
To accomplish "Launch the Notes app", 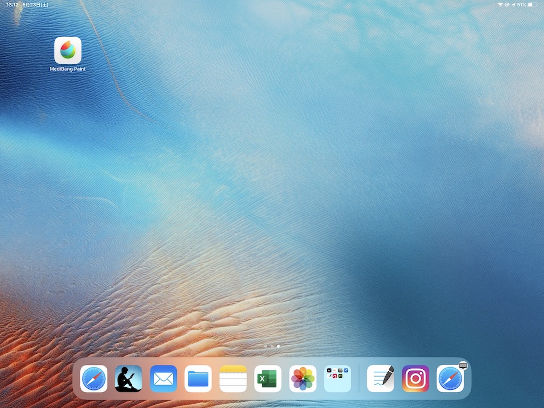I will click(x=233, y=379).
